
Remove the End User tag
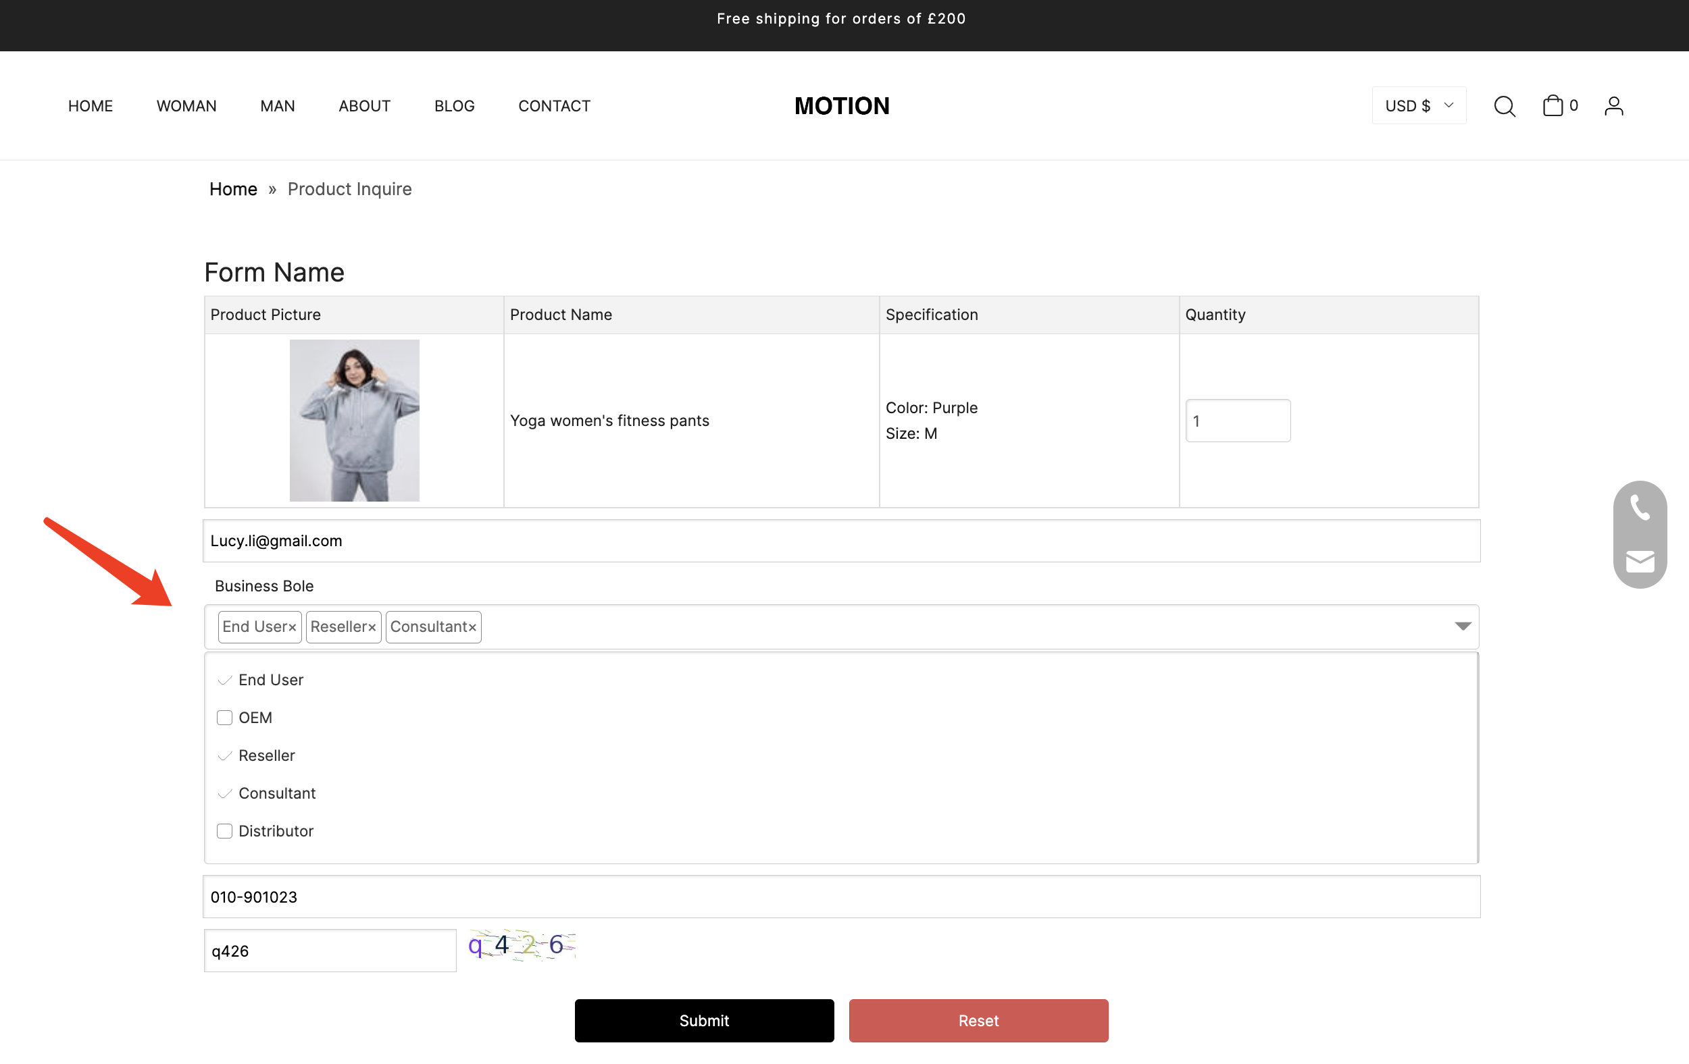(292, 627)
